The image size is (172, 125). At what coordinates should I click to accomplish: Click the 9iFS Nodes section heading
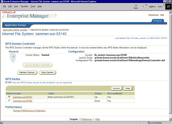coord(13,79)
